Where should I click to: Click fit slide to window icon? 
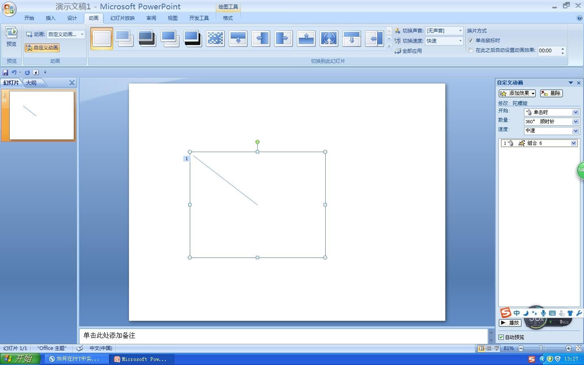(578, 348)
